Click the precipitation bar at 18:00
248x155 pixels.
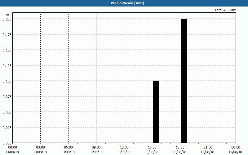pos(184,81)
